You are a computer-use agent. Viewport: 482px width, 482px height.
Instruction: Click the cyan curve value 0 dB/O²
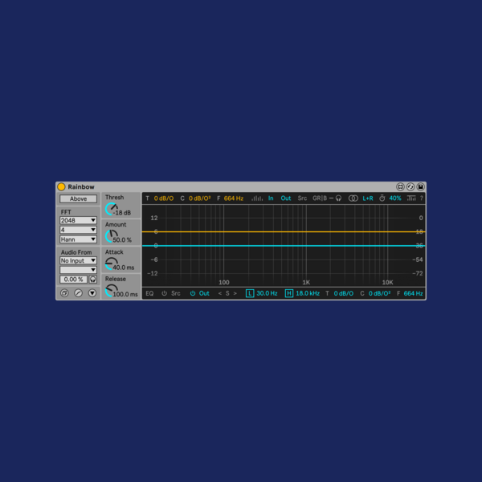(379, 293)
